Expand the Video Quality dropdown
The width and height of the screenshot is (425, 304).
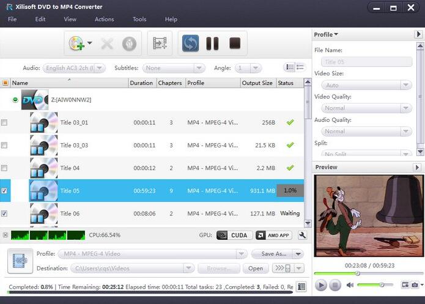point(366,108)
